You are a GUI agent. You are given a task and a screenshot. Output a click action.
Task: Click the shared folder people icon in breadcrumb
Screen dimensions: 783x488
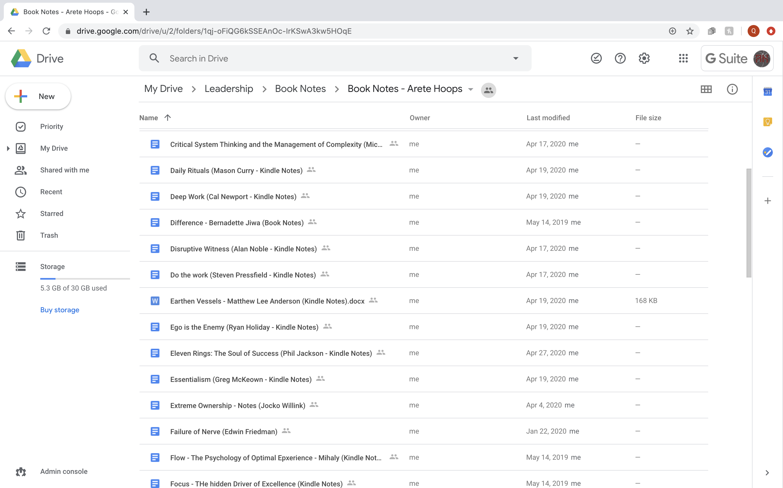pyautogui.click(x=488, y=90)
